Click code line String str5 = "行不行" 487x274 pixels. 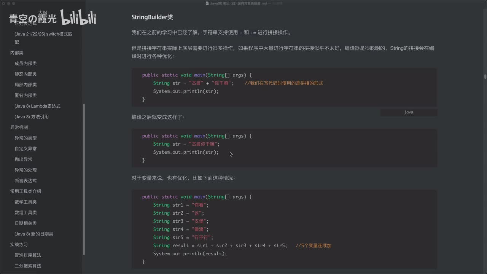183,237
